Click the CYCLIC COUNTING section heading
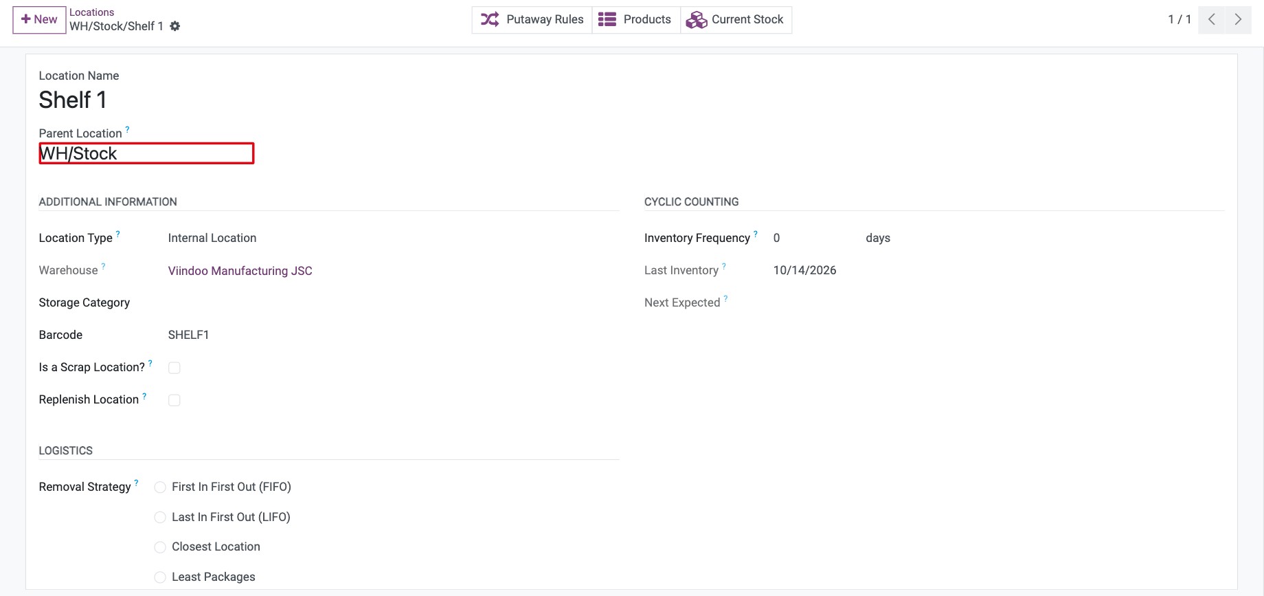The height and width of the screenshot is (596, 1264). tap(692, 201)
